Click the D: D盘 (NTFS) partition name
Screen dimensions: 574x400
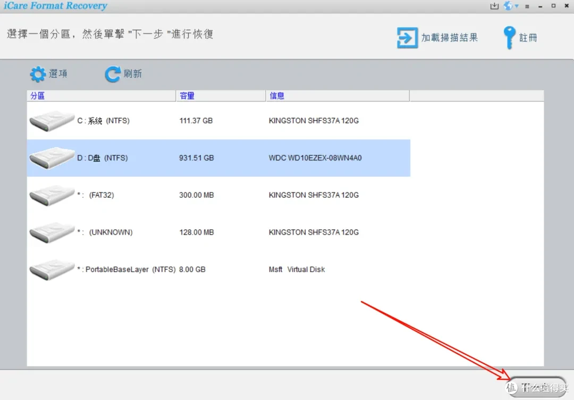click(103, 158)
